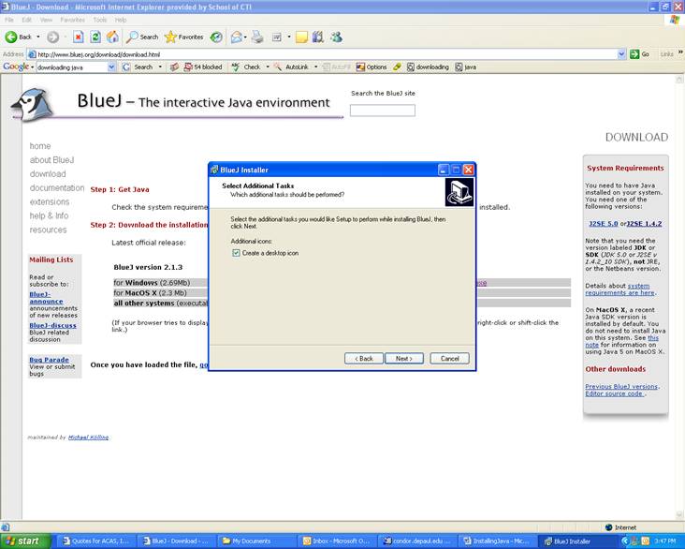Cancel the BlueJ installation
This screenshot has height=549, width=685.
pyautogui.click(x=449, y=358)
